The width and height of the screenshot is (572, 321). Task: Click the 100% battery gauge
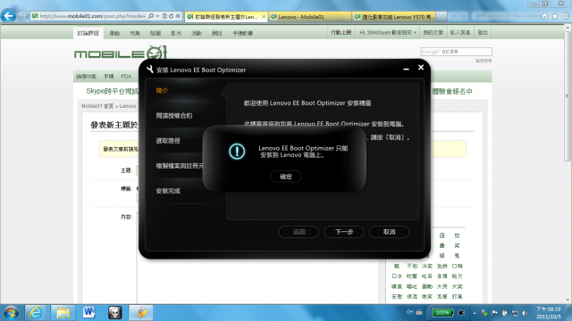(x=442, y=313)
